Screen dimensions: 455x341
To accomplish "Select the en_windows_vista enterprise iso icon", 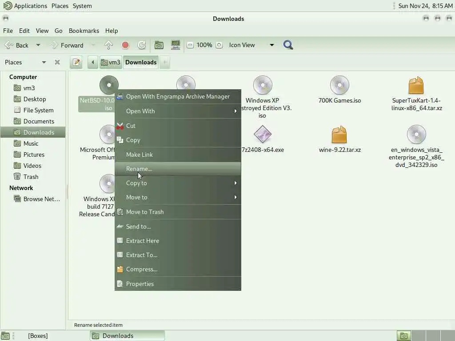I will [416, 134].
